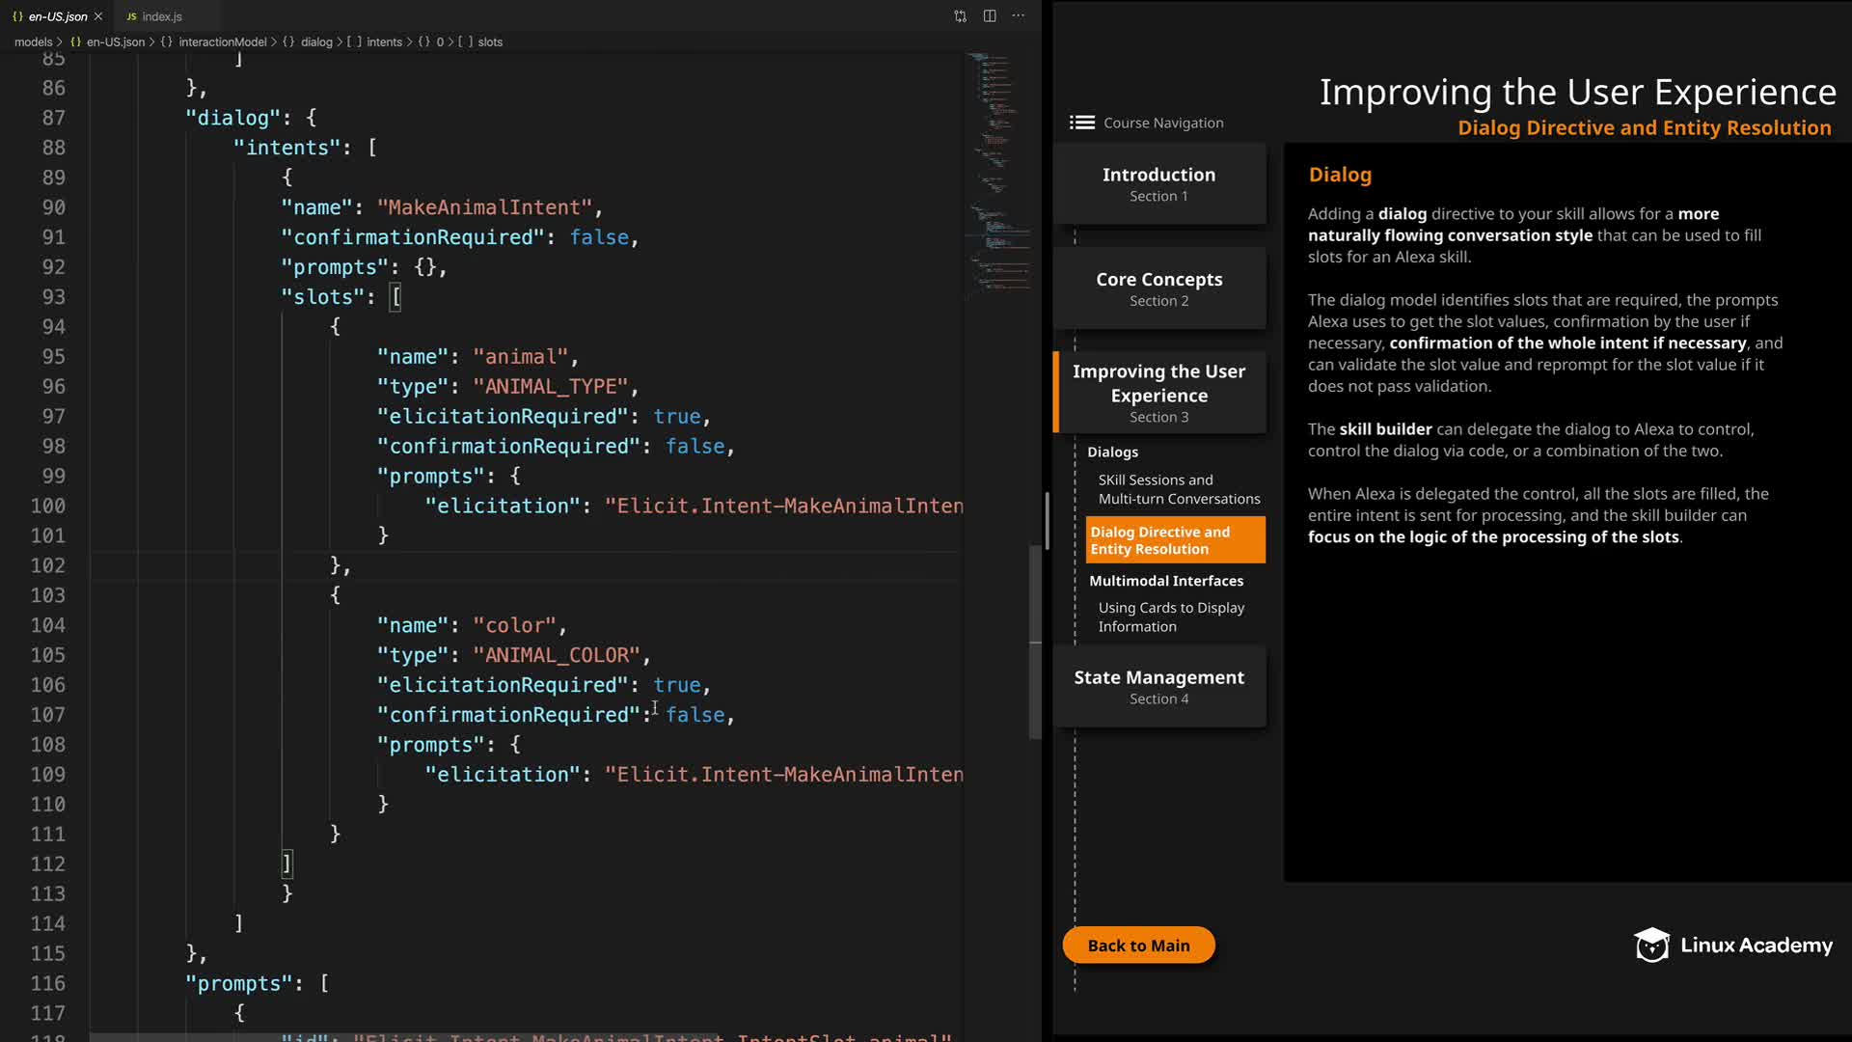Close the en-US.json tab
Image resolution: width=1852 pixels, height=1042 pixels.
pos(98,16)
